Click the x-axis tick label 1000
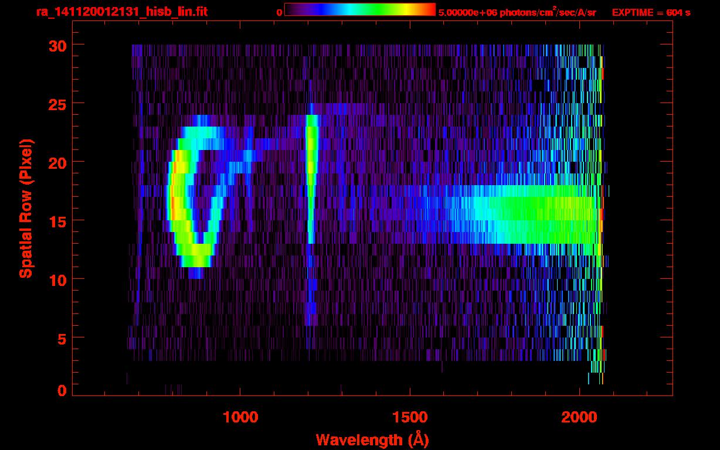720x450 pixels. point(240,417)
